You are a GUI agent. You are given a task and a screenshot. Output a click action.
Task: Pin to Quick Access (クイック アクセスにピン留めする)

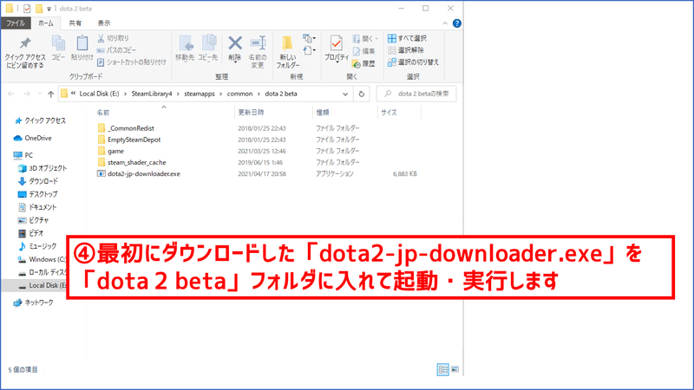pyautogui.click(x=25, y=53)
